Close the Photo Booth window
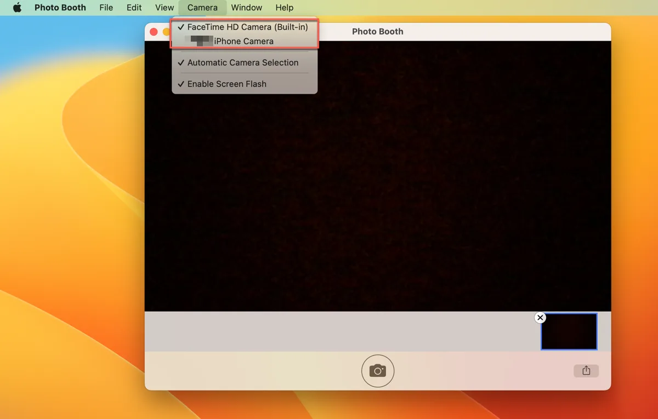This screenshot has width=658, height=419. click(154, 32)
